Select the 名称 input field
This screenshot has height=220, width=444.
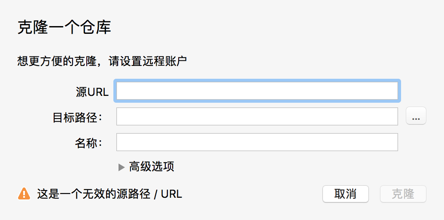pyautogui.click(x=257, y=142)
